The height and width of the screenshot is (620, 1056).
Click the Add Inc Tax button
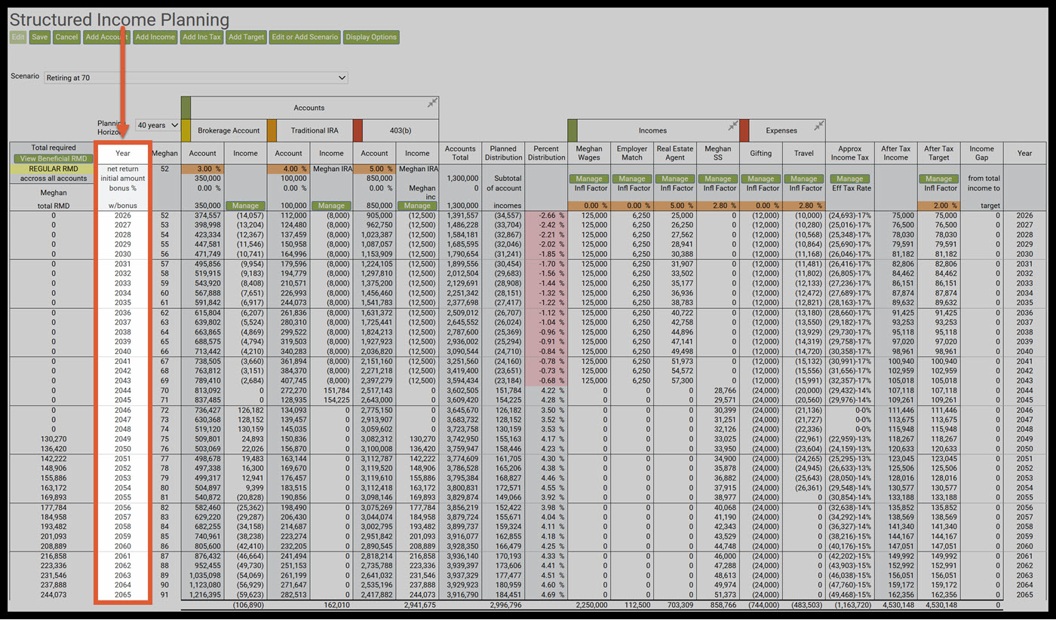[x=202, y=37]
